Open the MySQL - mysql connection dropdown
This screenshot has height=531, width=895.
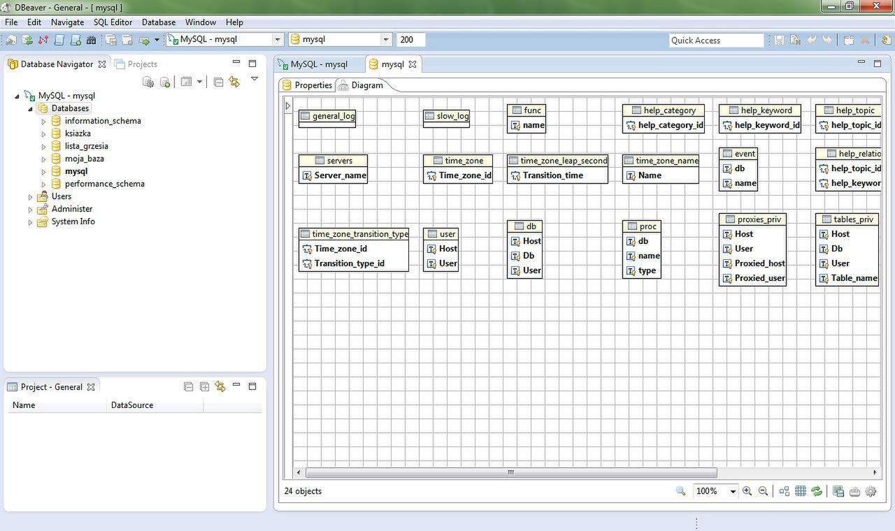tap(278, 40)
